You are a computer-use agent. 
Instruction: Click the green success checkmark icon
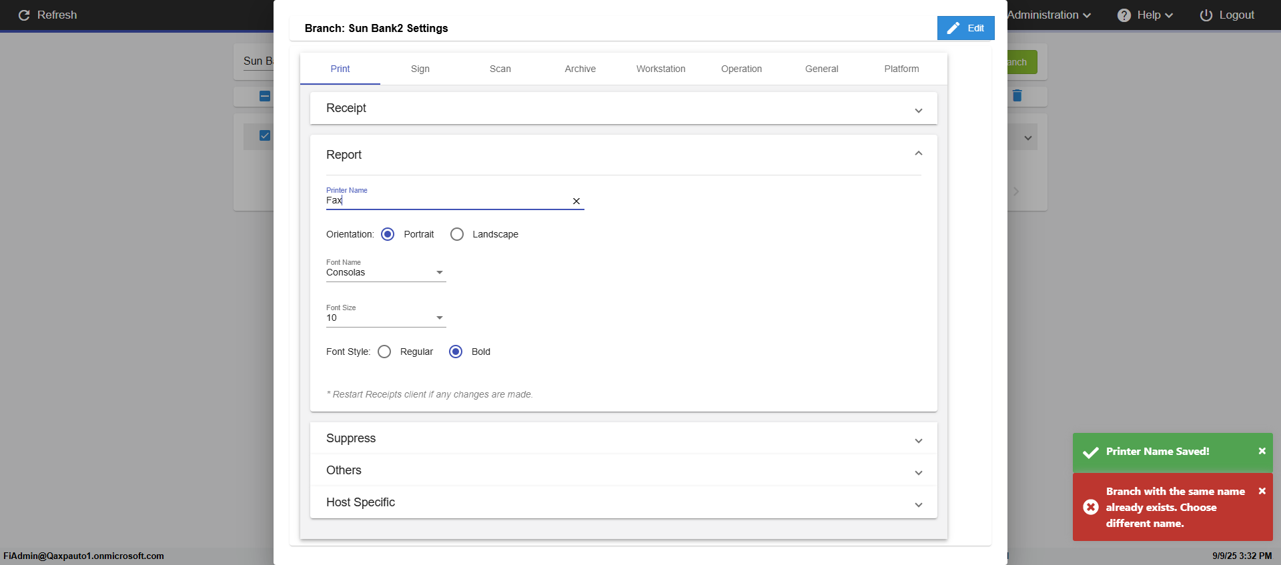click(x=1091, y=452)
